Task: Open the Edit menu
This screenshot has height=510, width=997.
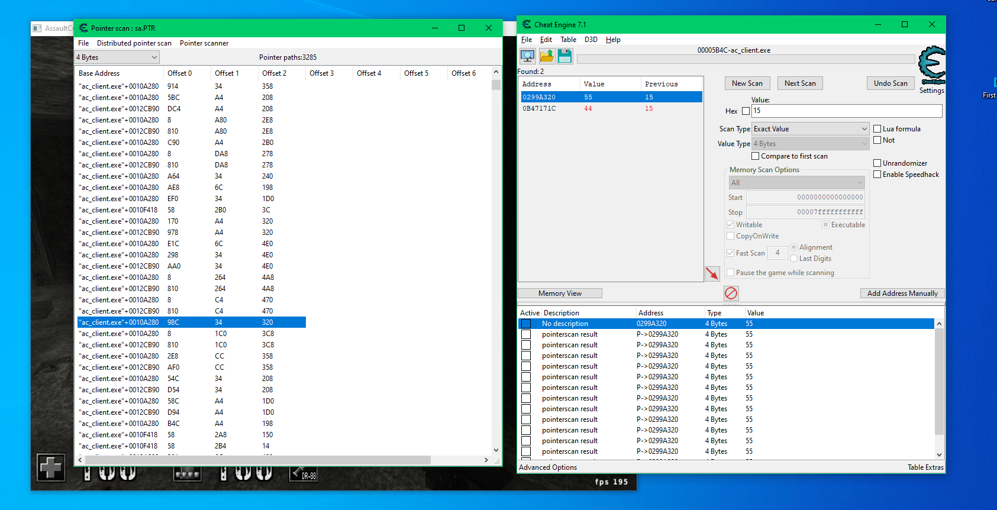Action: pos(546,40)
